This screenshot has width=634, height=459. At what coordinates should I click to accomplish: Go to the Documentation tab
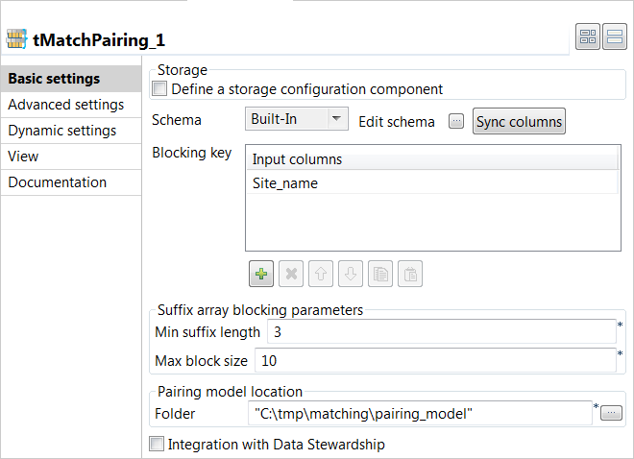click(x=58, y=182)
